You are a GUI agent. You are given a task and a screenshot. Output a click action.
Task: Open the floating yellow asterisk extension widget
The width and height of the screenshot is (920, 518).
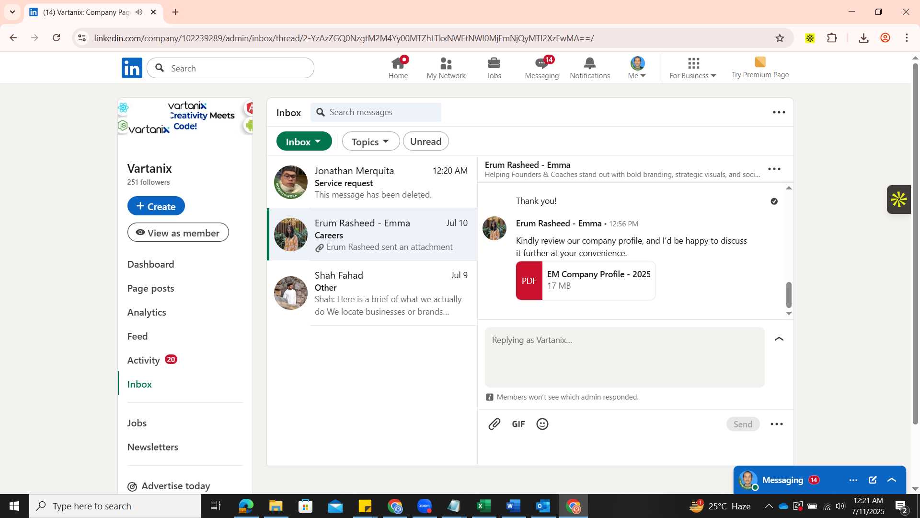(899, 200)
